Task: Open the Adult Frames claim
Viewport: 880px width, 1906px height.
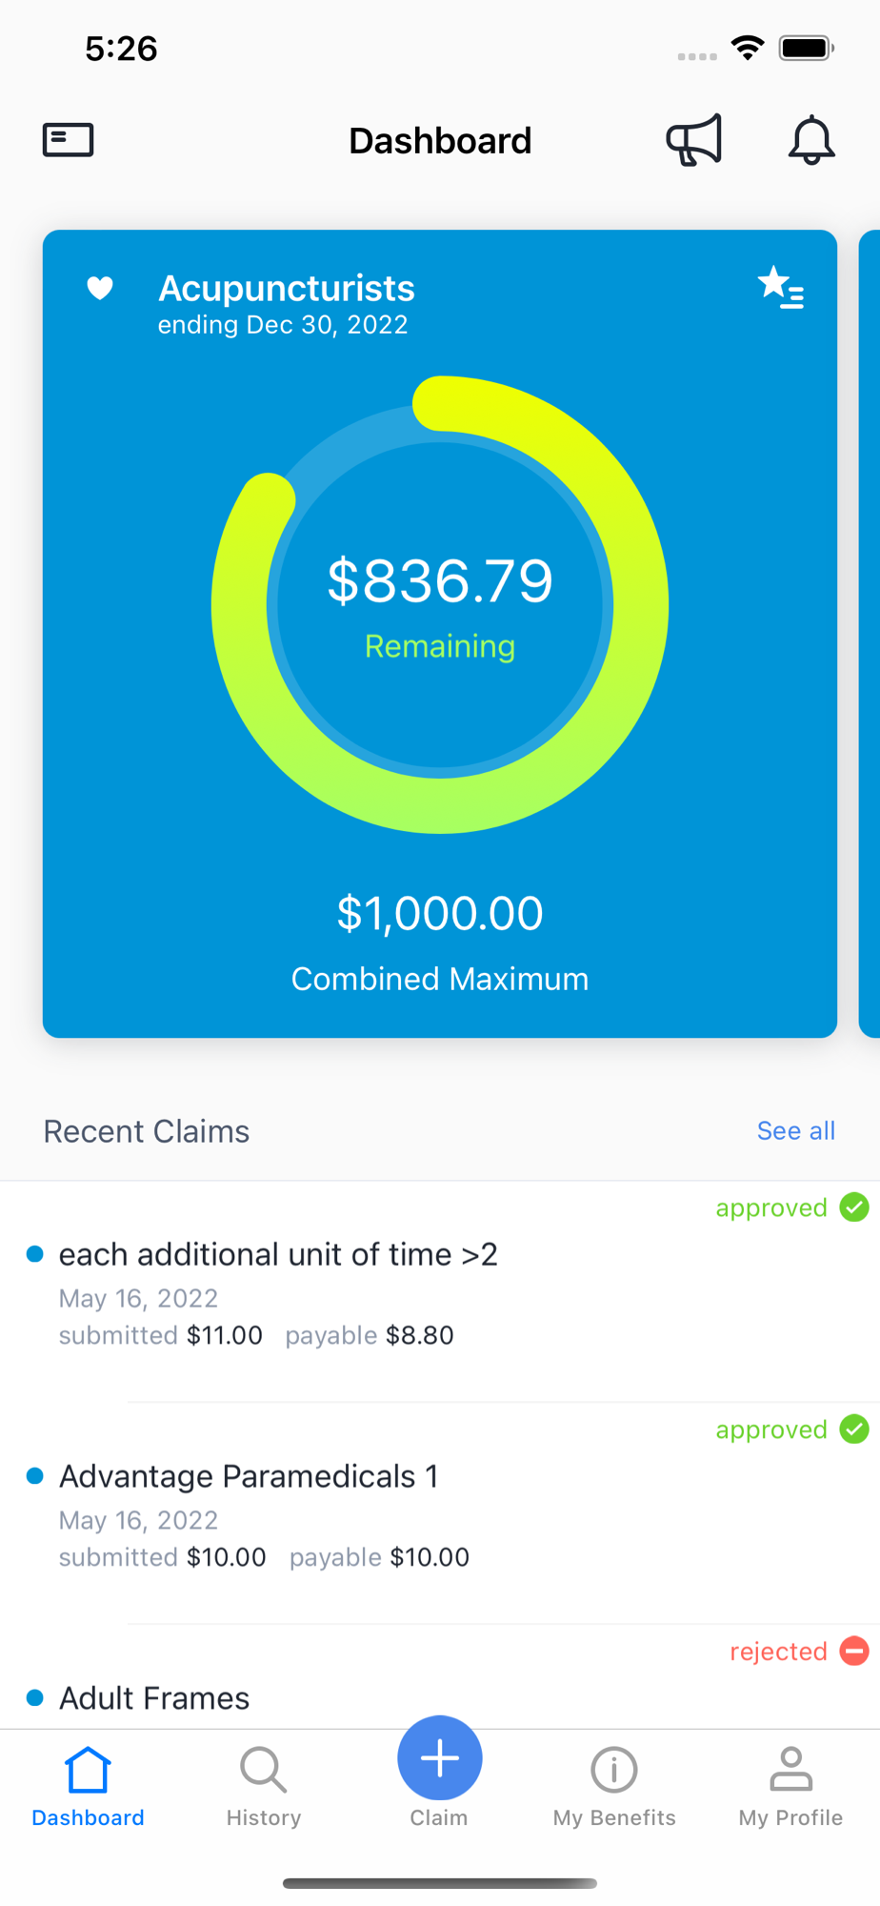Action: click(154, 1697)
